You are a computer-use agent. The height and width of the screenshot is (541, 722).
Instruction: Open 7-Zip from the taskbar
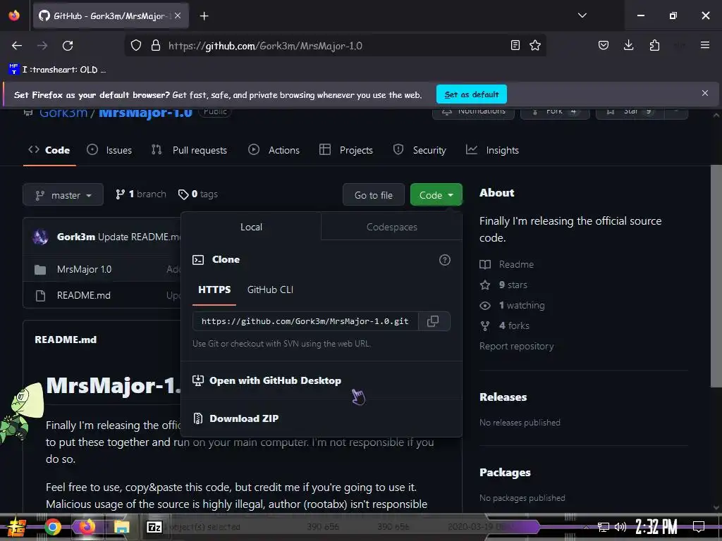154,527
